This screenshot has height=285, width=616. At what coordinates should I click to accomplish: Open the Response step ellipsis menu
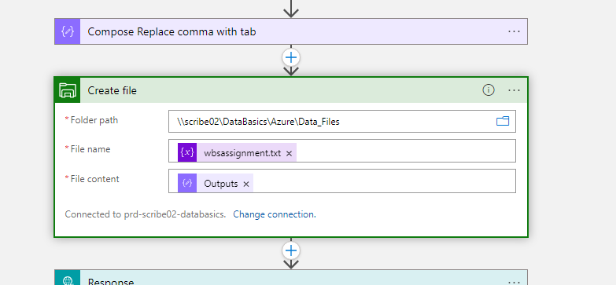[x=514, y=282]
